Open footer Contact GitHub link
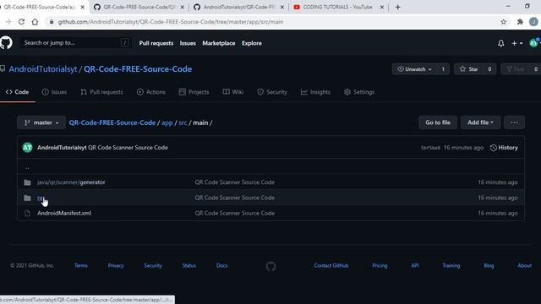Screen dimensions: 541x304 coord(331,266)
